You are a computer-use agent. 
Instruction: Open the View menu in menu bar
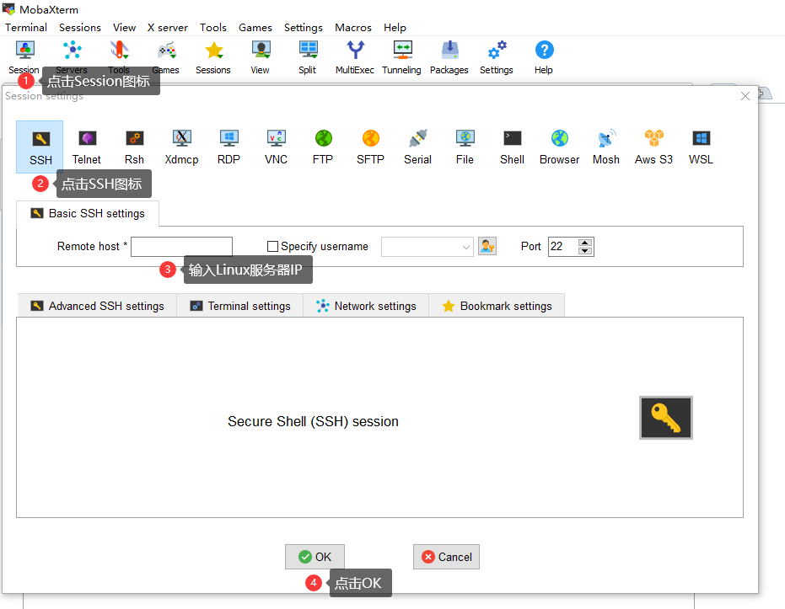(x=124, y=28)
